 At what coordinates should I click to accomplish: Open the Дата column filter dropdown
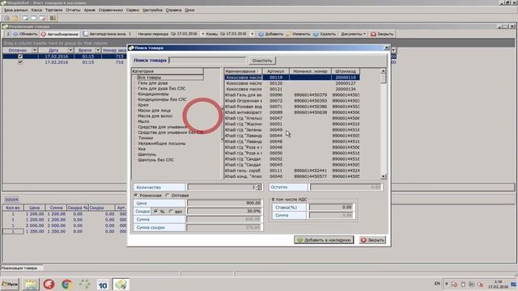(70, 50)
